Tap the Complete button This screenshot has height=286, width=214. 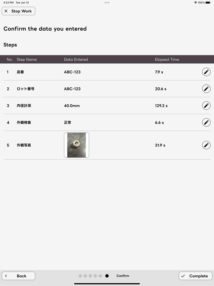195,276
